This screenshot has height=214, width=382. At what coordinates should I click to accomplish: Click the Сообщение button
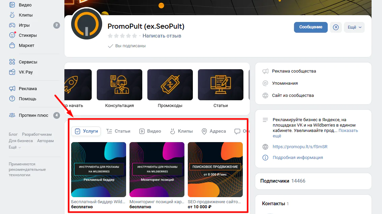[x=311, y=27]
